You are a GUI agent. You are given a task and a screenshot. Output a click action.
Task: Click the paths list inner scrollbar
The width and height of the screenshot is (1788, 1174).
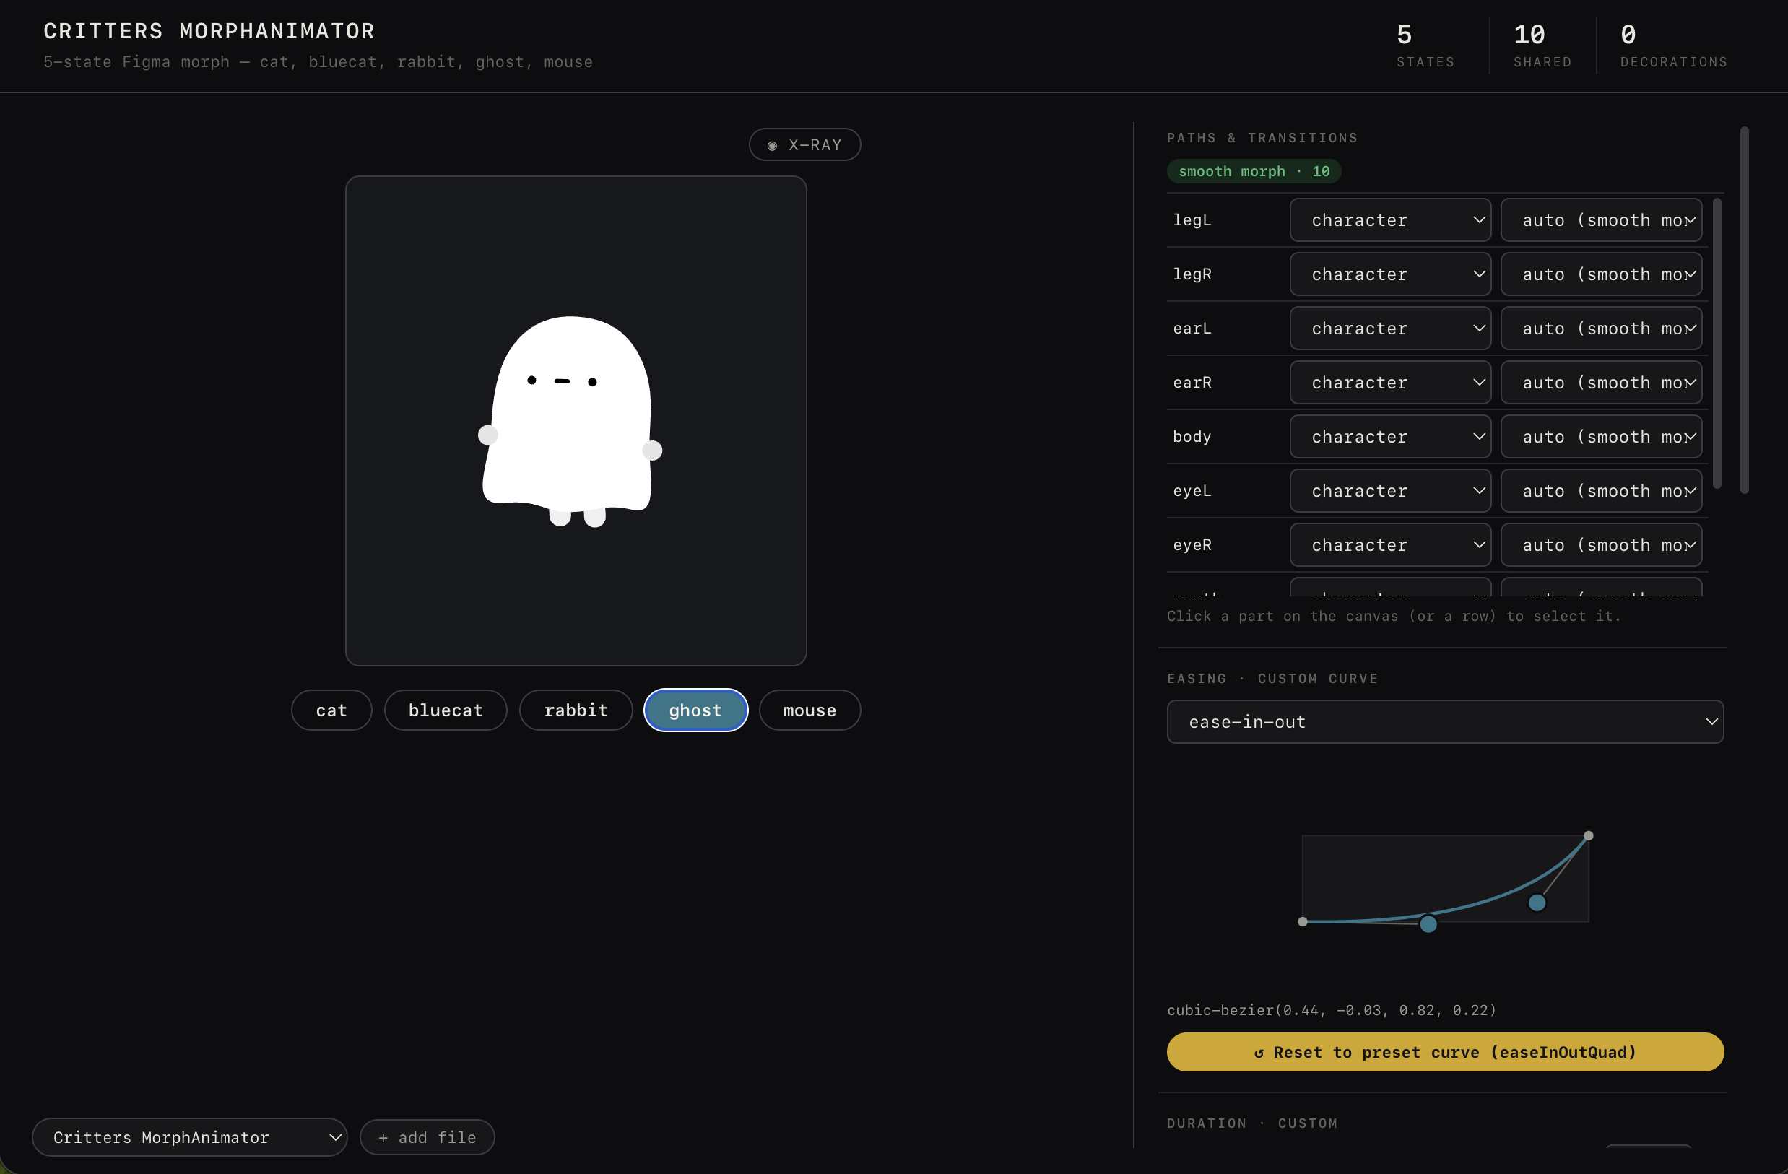coord(1717,342)
